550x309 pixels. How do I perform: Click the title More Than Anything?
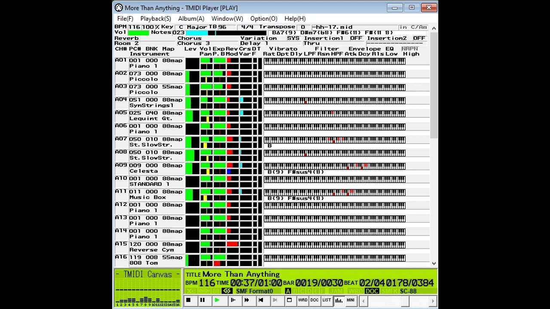coord(241,274)
